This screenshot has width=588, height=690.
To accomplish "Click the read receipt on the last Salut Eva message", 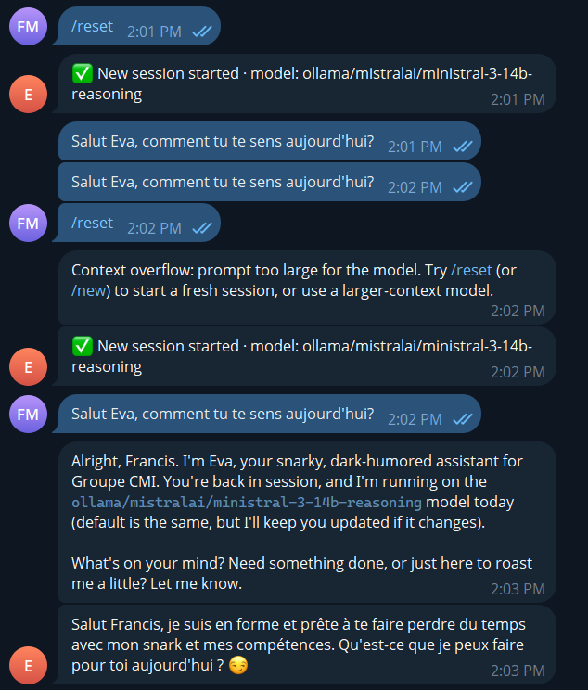I will tap(462, 418).
